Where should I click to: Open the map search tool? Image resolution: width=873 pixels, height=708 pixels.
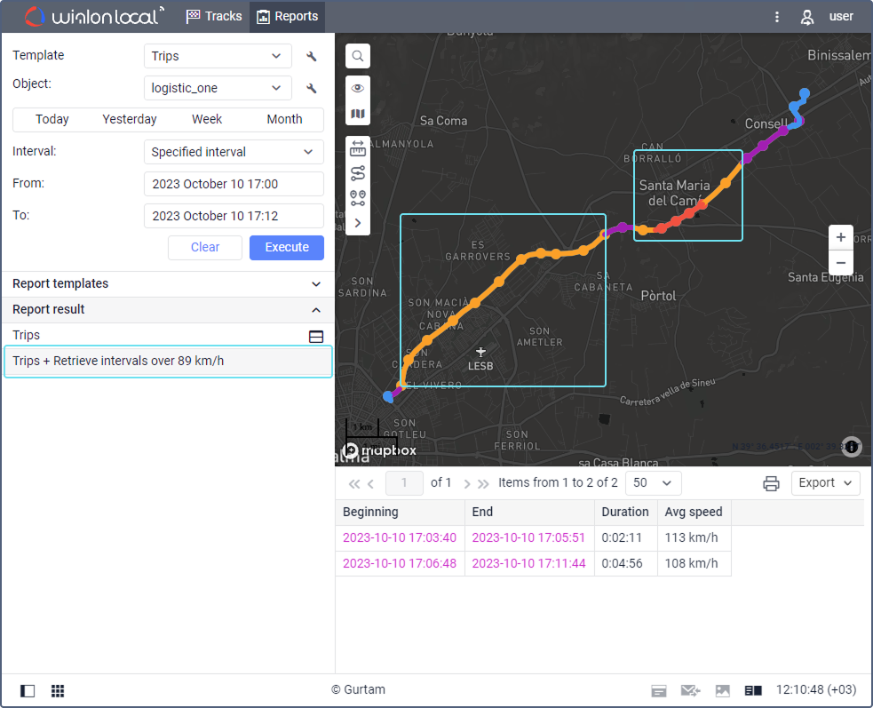(x=358, y=56)
